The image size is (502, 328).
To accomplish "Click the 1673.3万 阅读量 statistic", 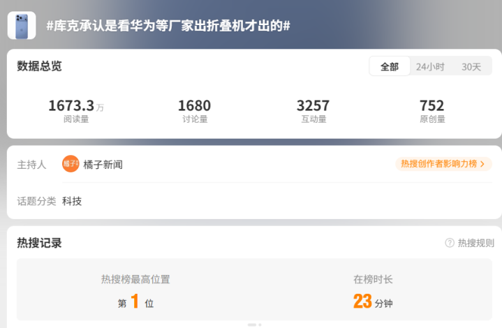I will coord(76,111).
